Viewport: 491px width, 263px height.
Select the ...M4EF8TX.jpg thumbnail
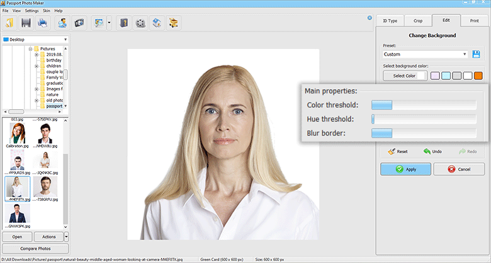click(17, 189)
